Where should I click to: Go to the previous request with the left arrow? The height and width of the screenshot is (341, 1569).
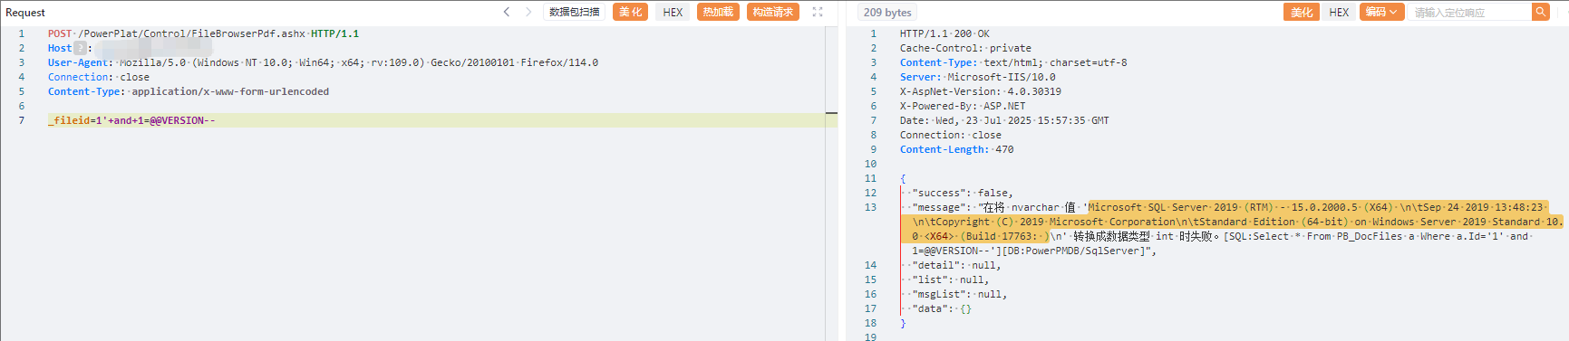click(x=507, y=12)
